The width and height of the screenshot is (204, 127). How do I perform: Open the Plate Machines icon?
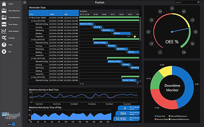[x=4, y=11]
